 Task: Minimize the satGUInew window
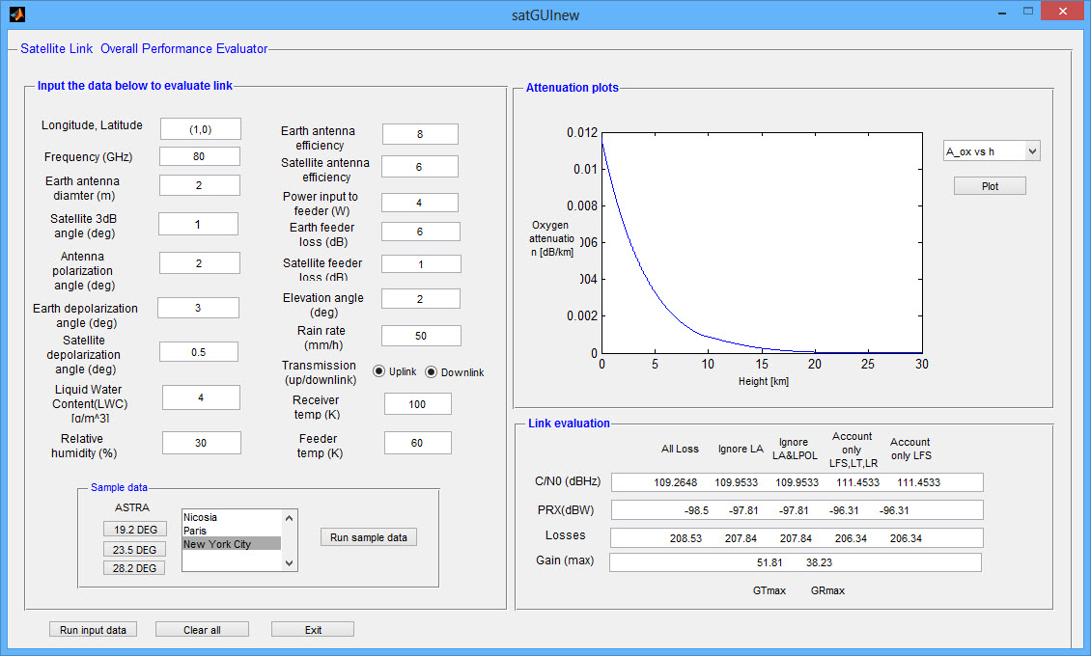tap(1002, 12)
